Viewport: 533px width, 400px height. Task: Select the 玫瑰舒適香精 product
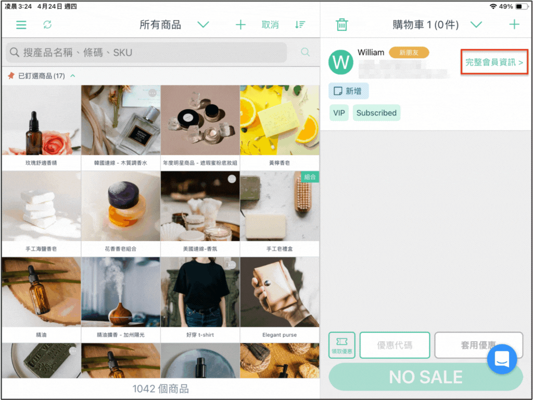click(41, 128)
